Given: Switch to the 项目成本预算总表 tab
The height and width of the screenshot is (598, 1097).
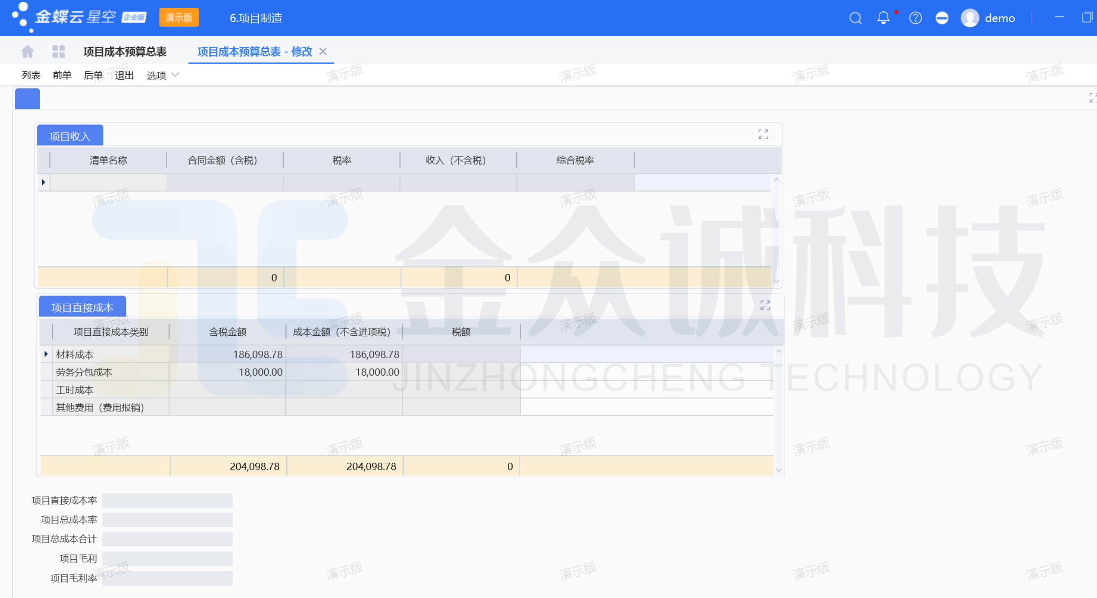Looking at the screenshot, I should (x=125, y=52).
